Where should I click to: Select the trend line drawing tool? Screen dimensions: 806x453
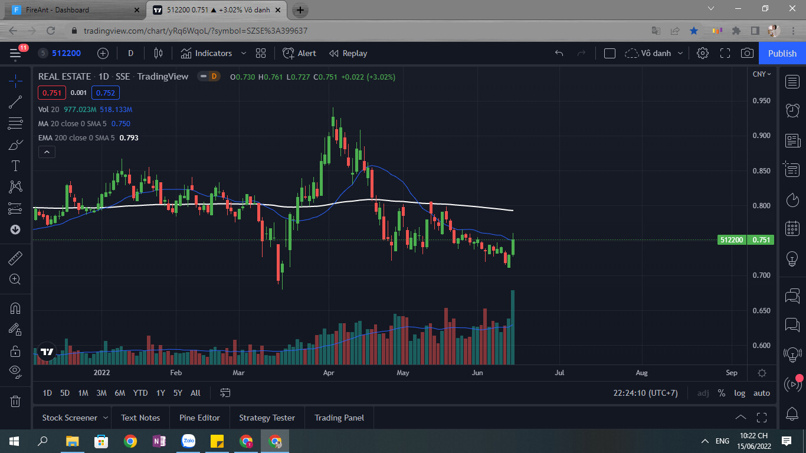(x=15, y=102)
